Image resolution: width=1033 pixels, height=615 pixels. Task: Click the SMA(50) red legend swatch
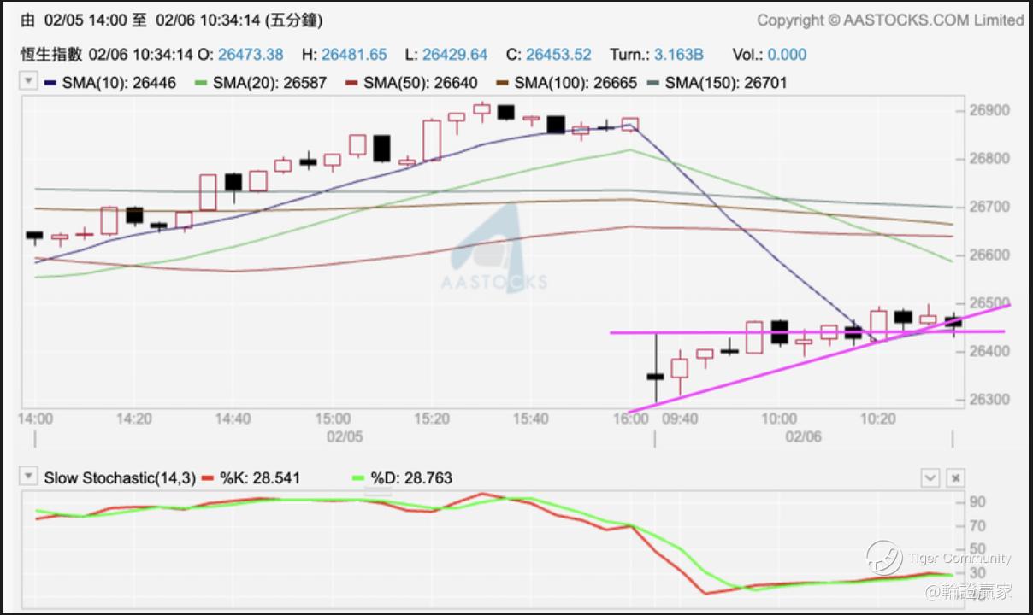[352, 83]
